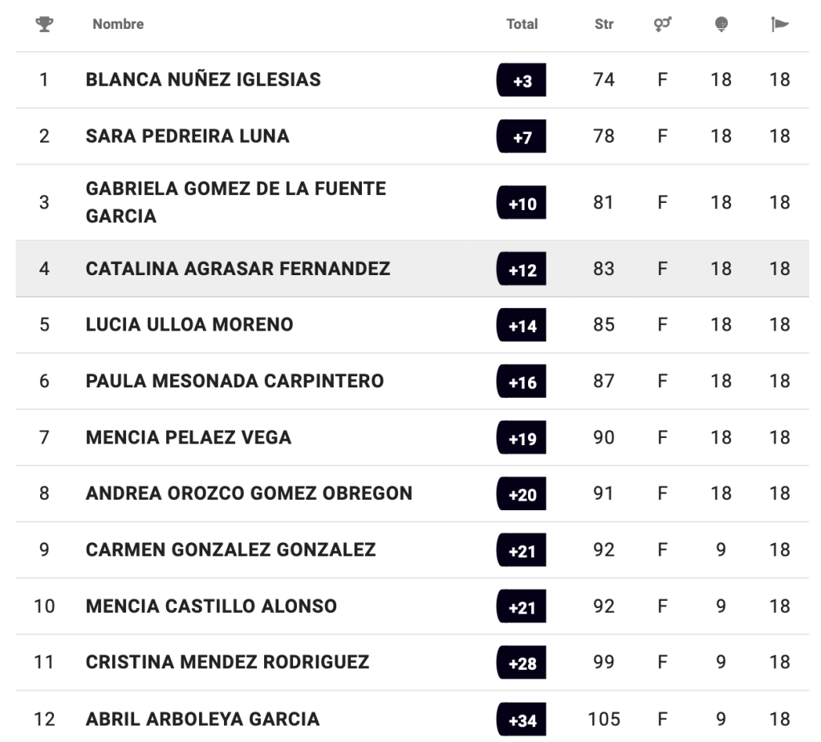Click ANDREA OROZCO GOMEZ OBREGON's name
Image resolution: width=821 pixels, height=742 pixels.
tap(249, 493)
